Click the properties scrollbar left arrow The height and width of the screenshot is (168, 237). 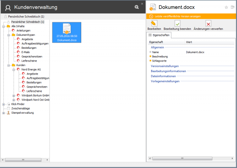pyautogui.click(x=150, y=158)
